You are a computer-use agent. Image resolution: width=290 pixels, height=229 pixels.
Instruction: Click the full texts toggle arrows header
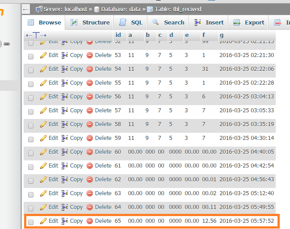36,35
